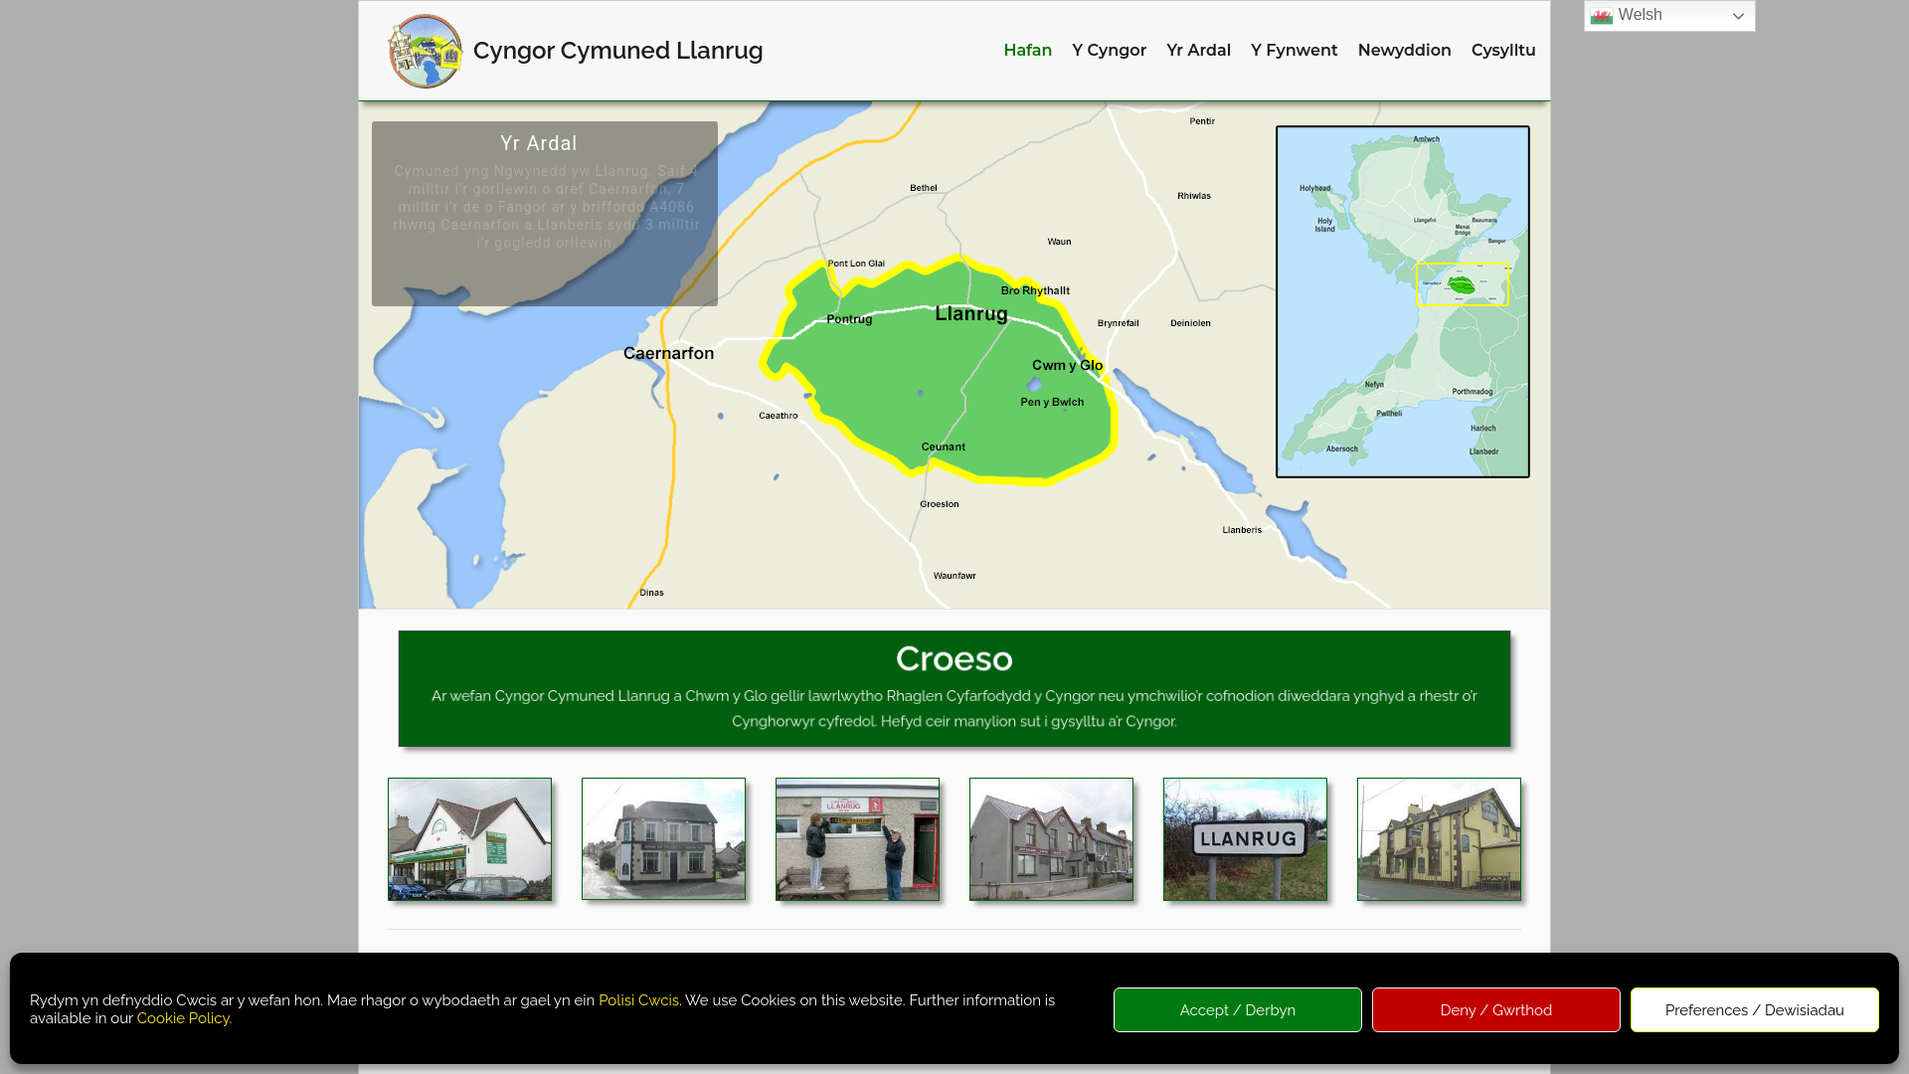Image resolution: width=1909 pixels, height=1074 pixels.
Task: Open the Welsh language dropdown
Action: point(1669,16)
